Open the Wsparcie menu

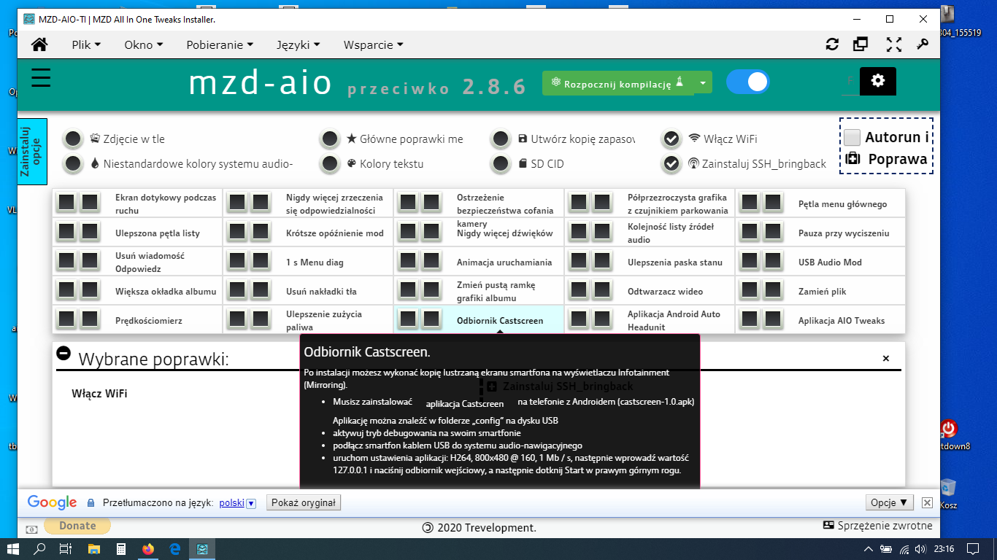click(373, 44)
